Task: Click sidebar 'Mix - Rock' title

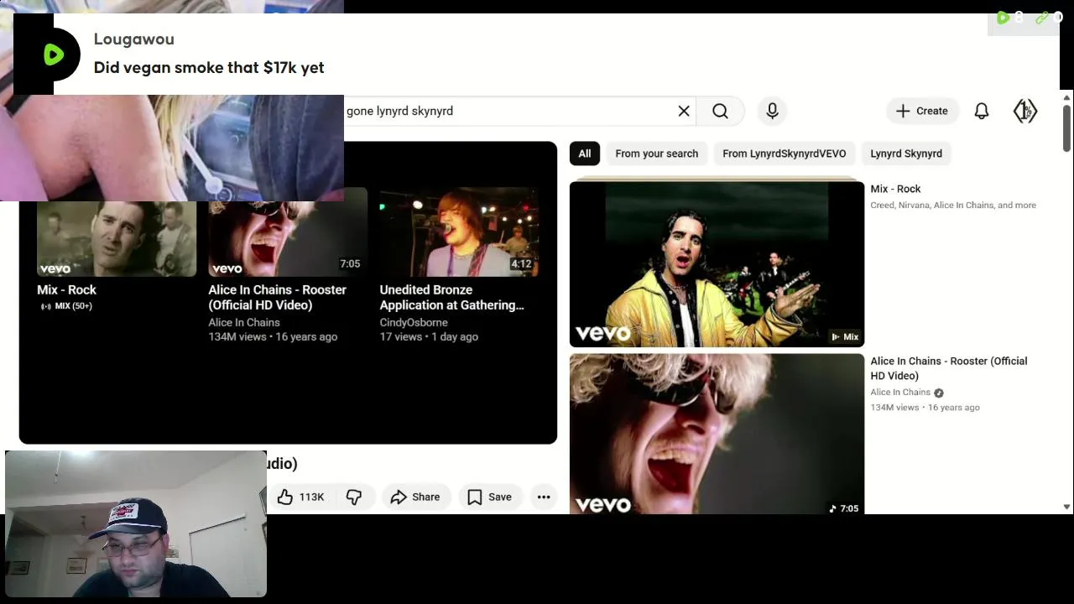Action: click(895, 189)
